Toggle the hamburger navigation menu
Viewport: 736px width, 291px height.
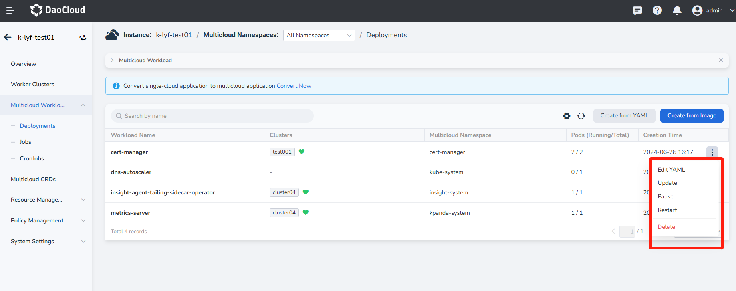click(10, 10)
